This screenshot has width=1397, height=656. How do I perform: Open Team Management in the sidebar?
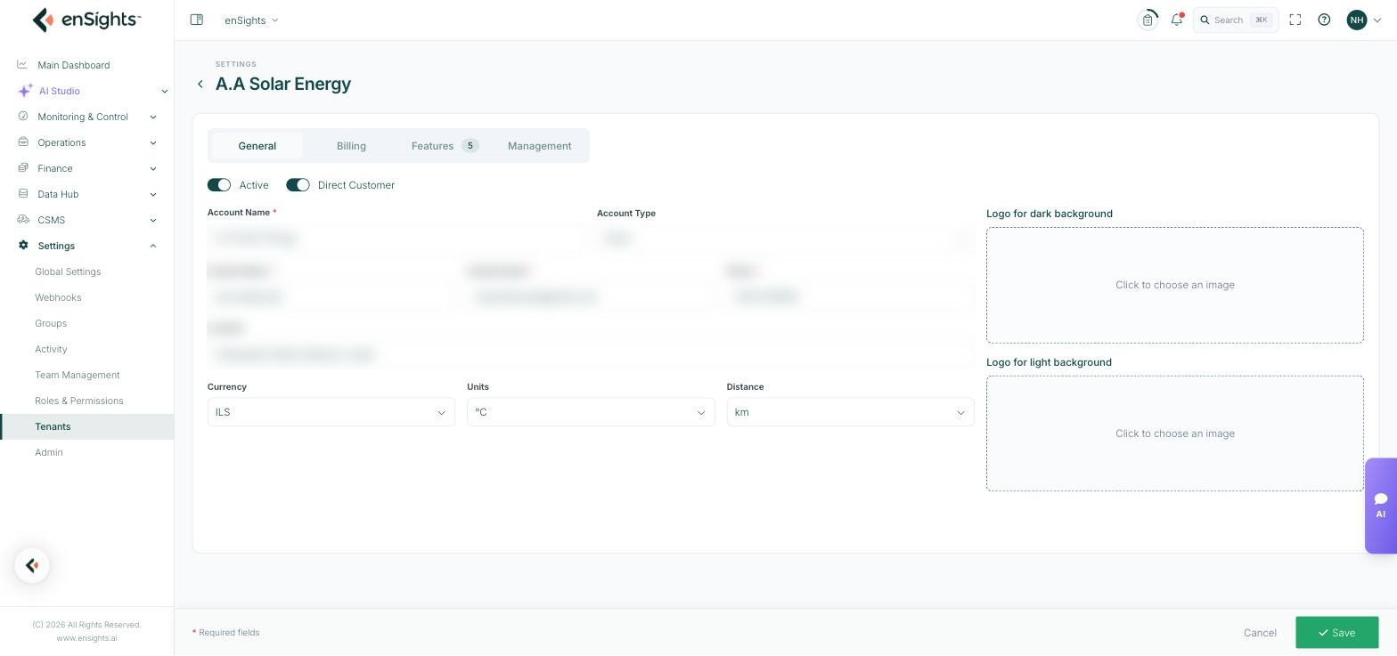click(x=78, y=375)
